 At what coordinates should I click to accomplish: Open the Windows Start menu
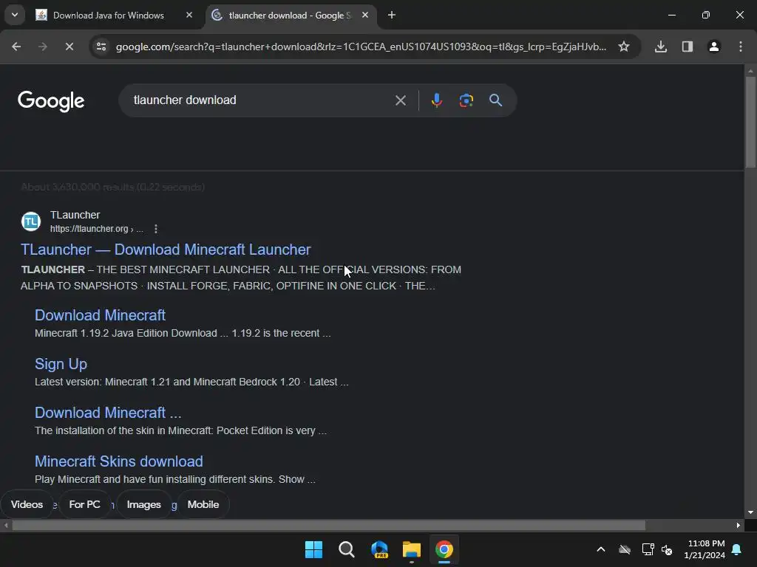[x=313, y=549]
